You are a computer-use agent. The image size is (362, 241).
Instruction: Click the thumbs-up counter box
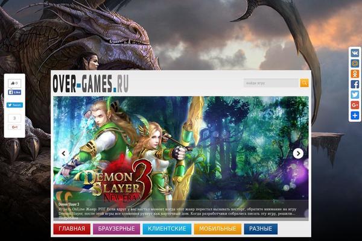tap(14, 83)
